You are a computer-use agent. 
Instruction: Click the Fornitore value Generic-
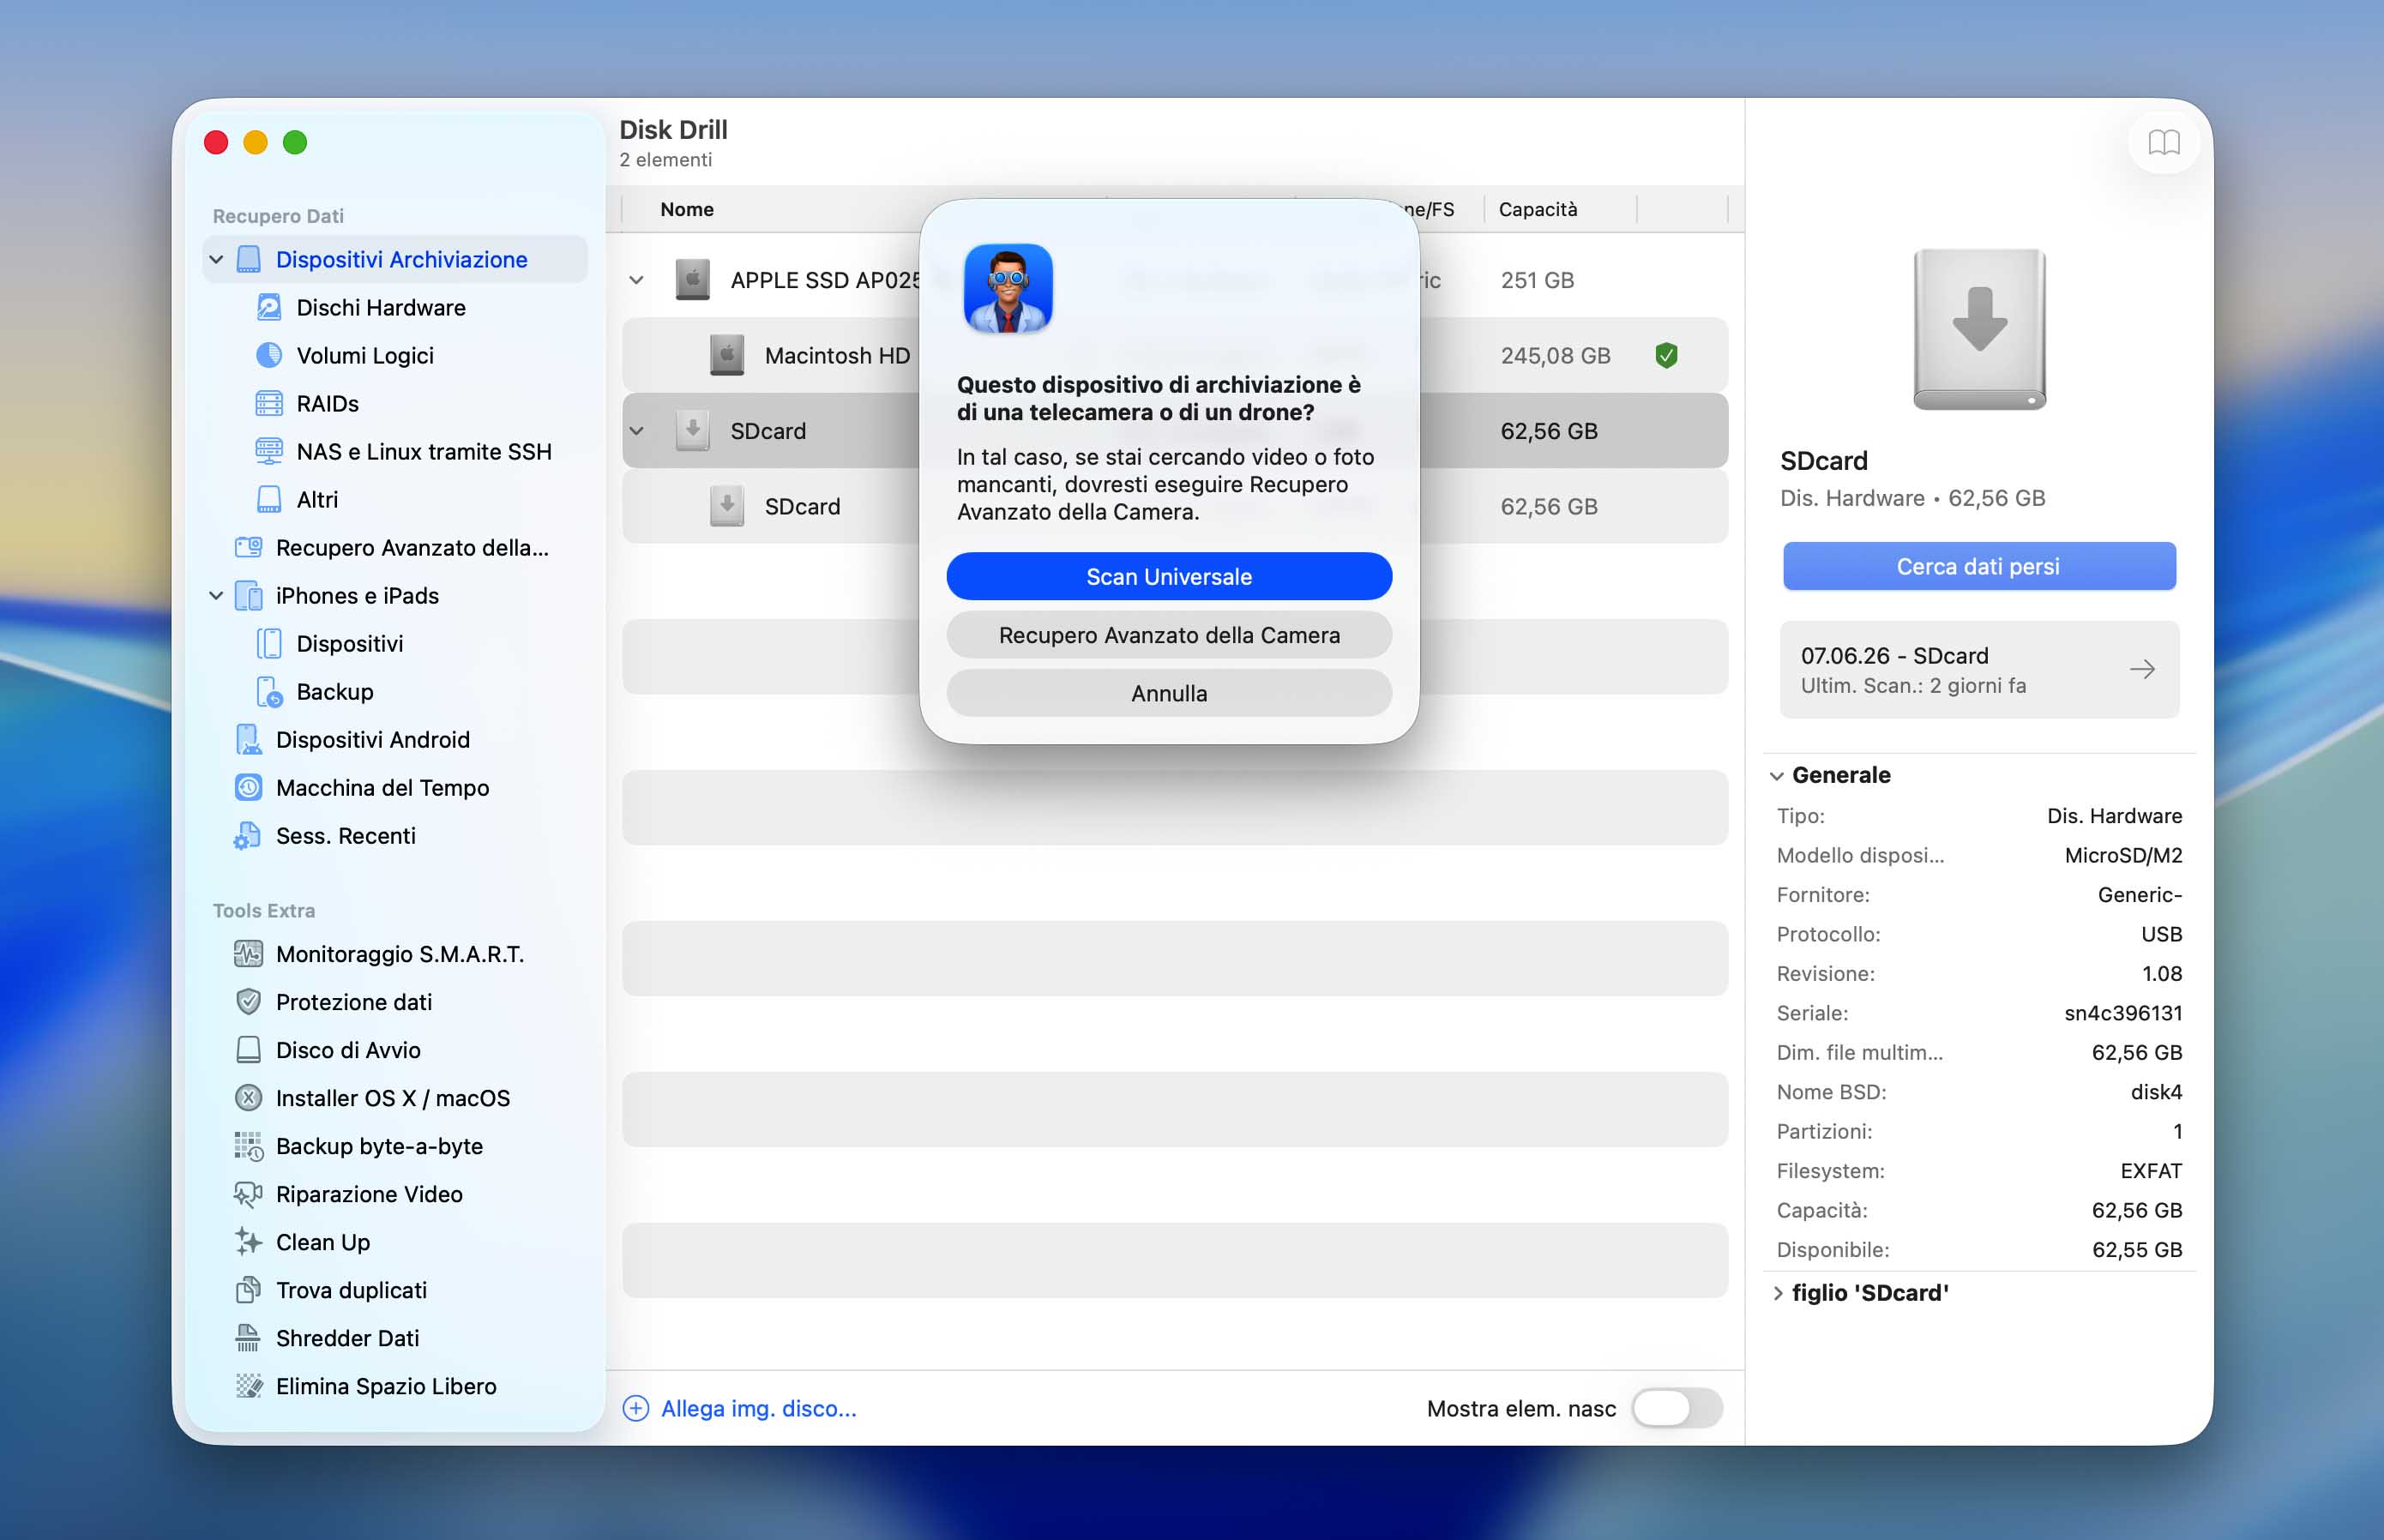tap(2140, 895)
